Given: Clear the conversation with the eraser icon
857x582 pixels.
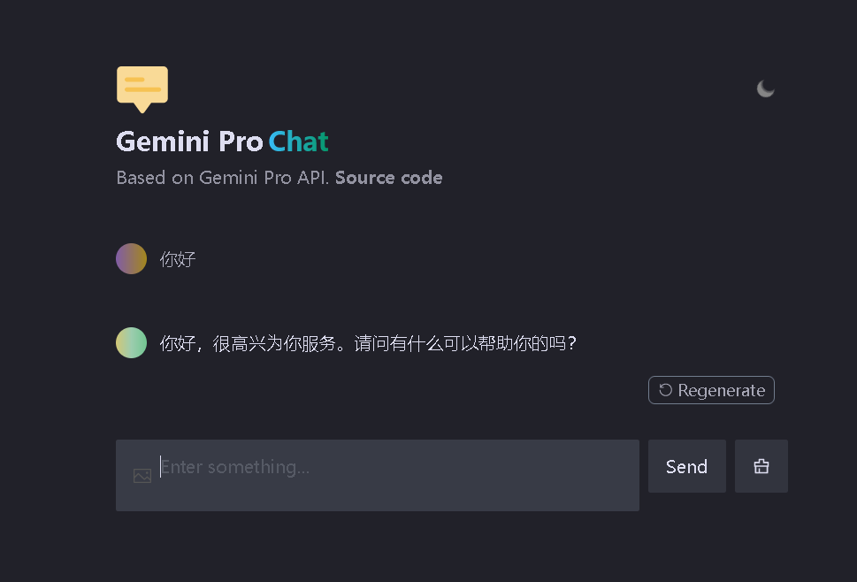Looking at the screenshot, I should (761, 466).
